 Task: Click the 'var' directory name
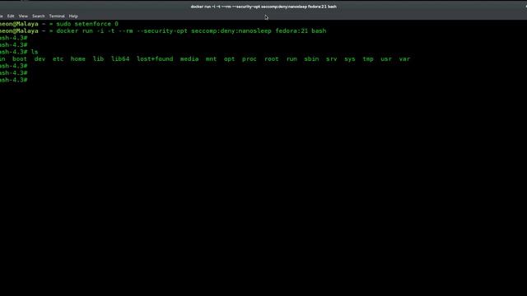(x=404, y=58)
